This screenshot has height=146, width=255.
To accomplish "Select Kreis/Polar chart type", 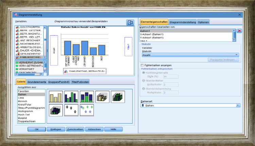I will pyautogui.click(x=31, y=105).
